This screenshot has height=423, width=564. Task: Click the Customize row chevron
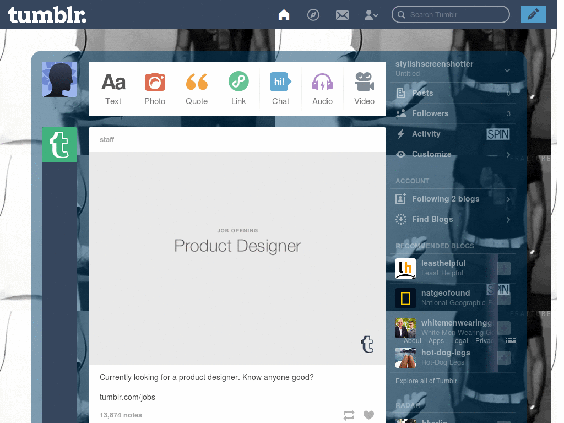tap(508, 154)
